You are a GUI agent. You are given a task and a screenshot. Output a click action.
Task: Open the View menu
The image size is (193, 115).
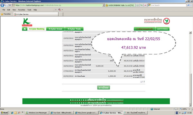[14, 10]
